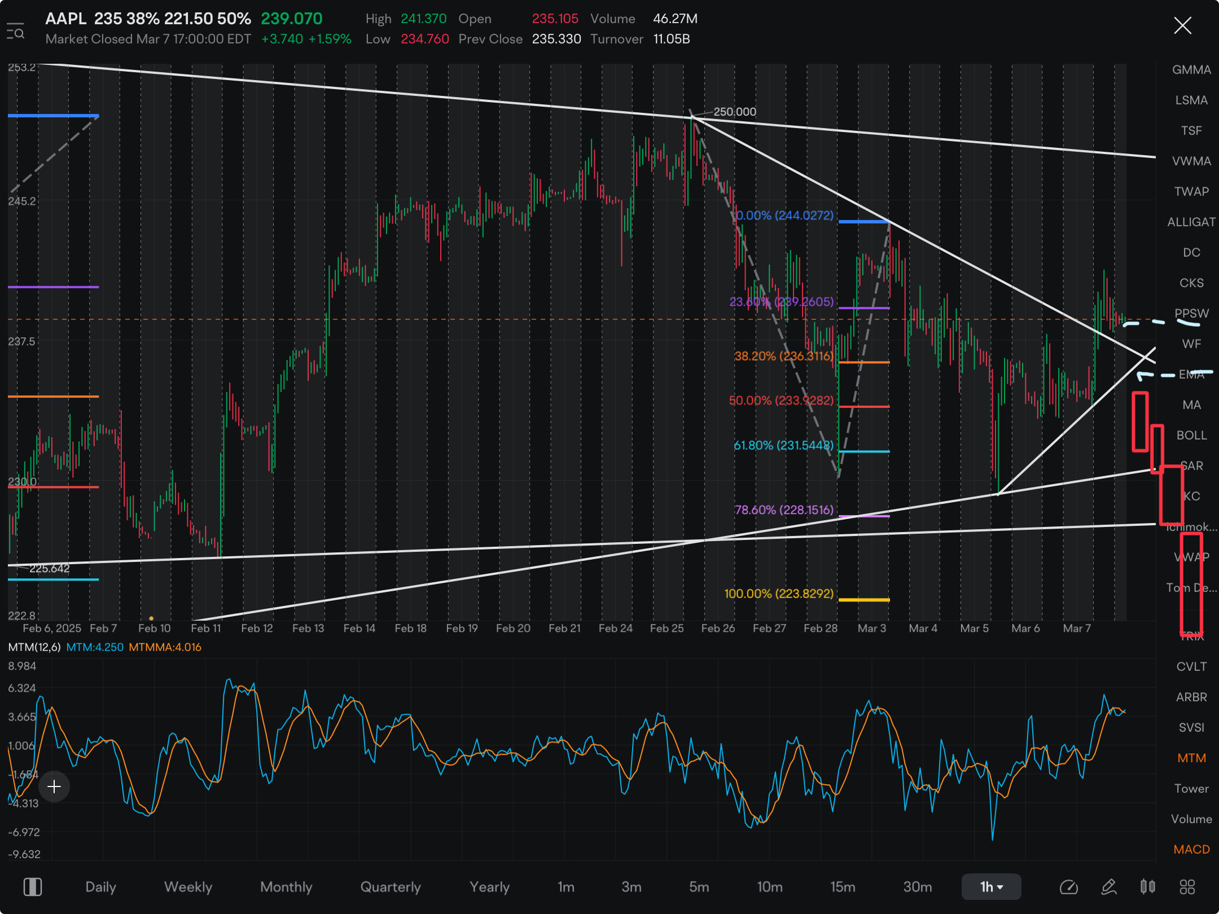Enable the Tower indicator
Screen dimensions: 1219x914
click(x=1191, y=788)
